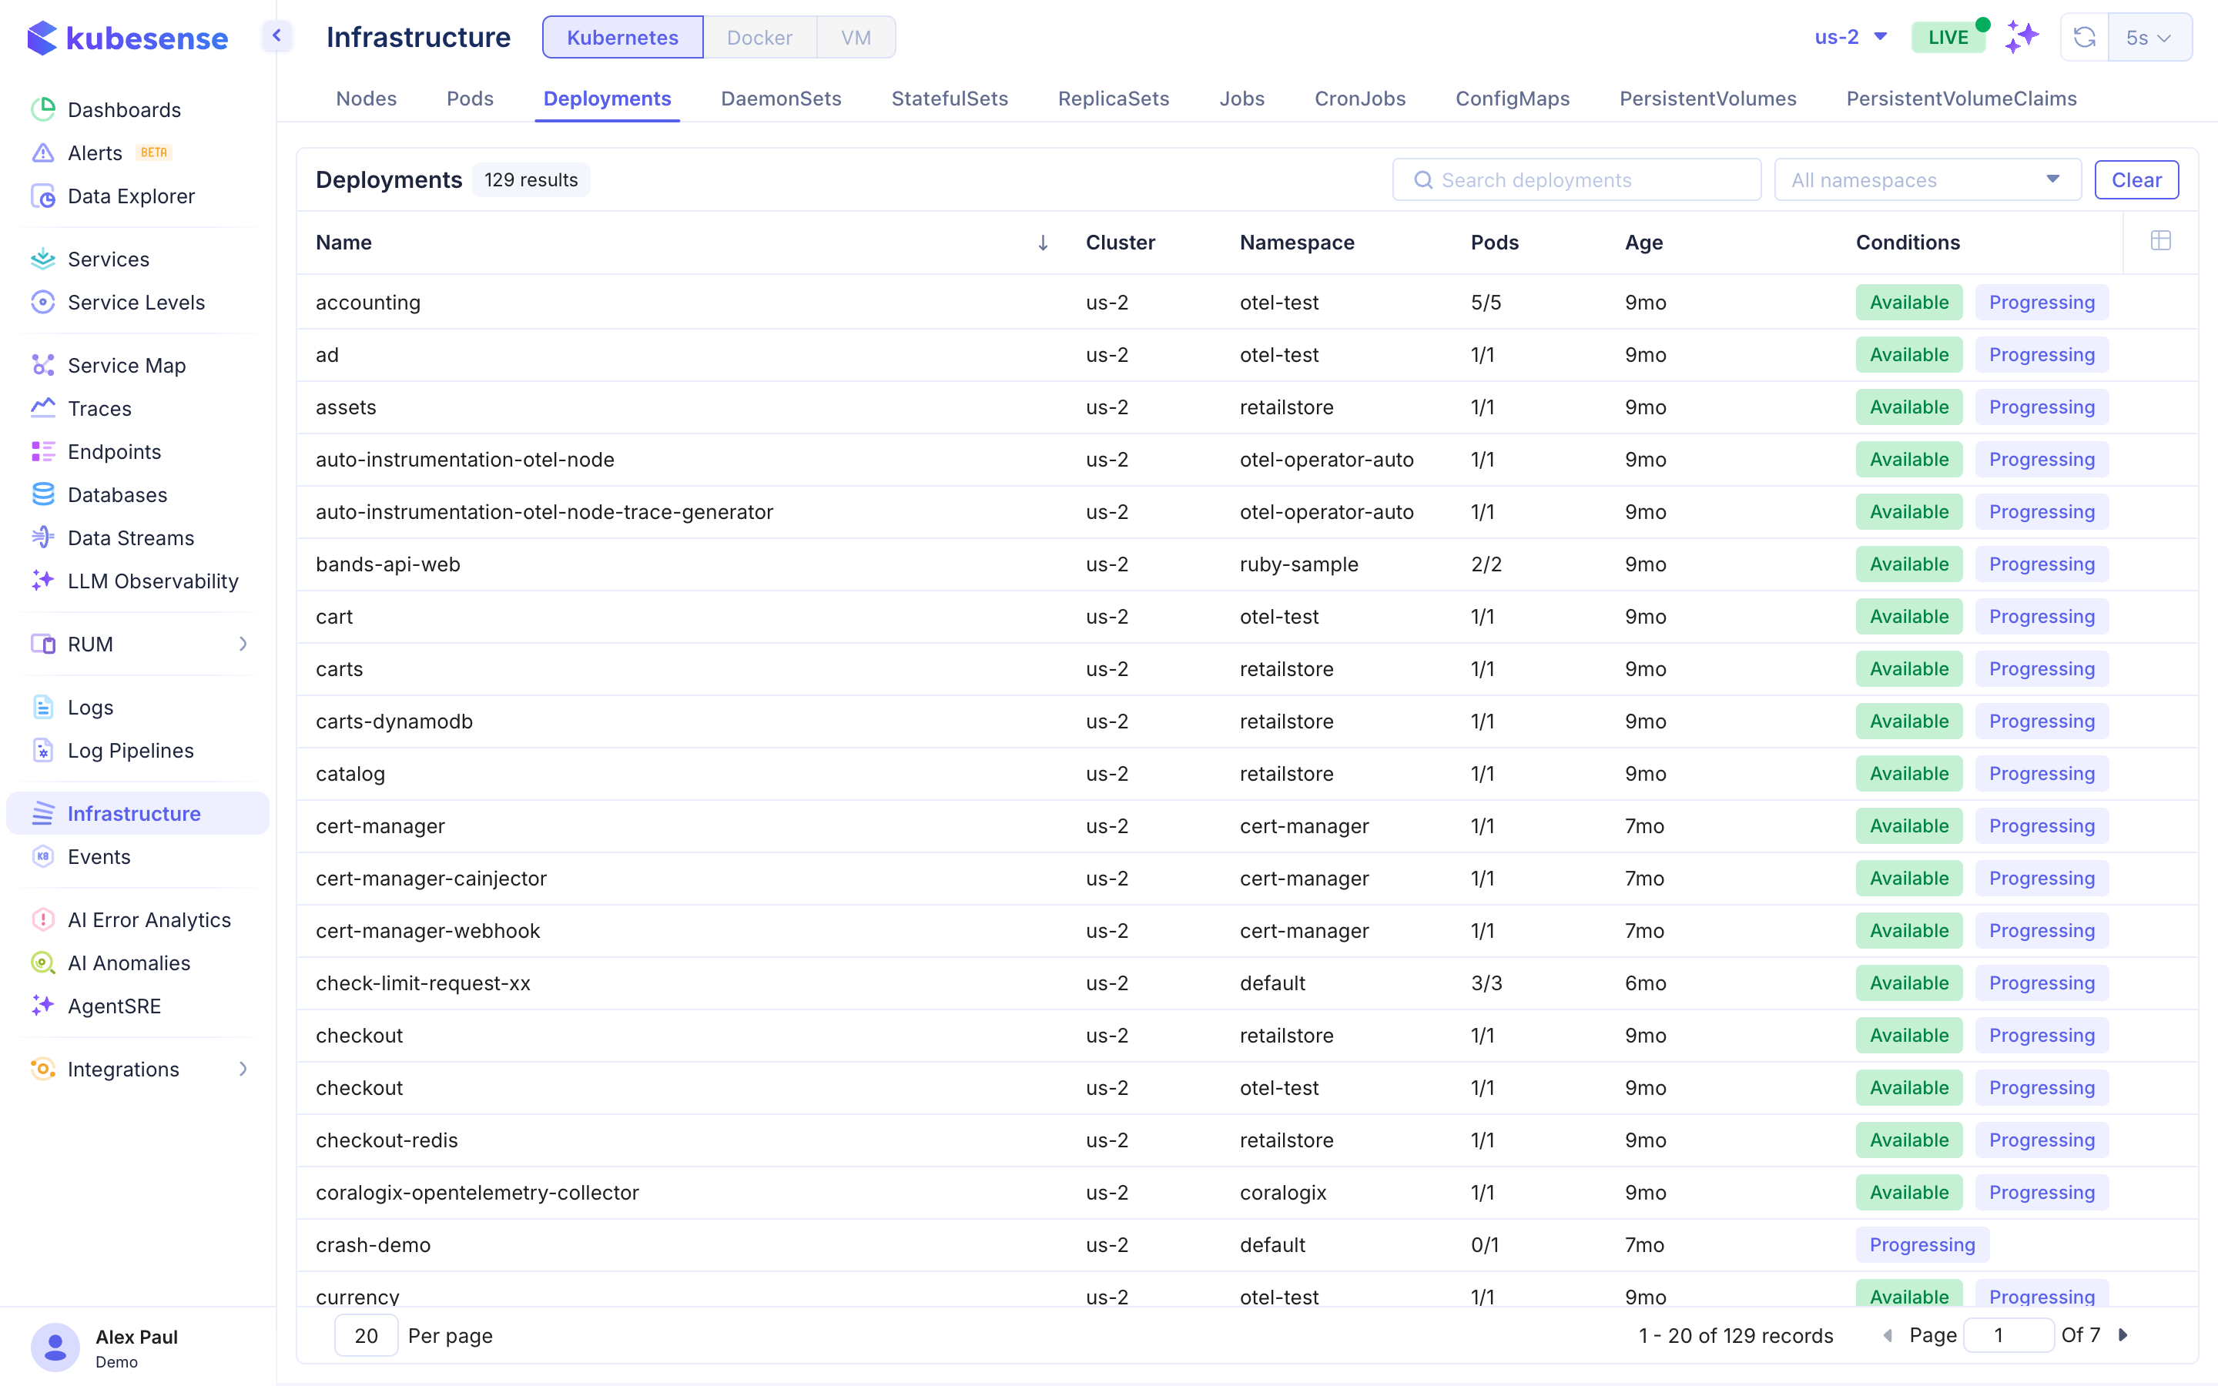Switch the infrastructure view to VM
Viewport: 2218px width, 1386px height.
click(855, 38)
